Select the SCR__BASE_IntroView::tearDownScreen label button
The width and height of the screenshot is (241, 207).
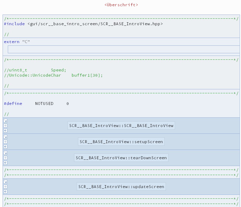click(121, 158)
